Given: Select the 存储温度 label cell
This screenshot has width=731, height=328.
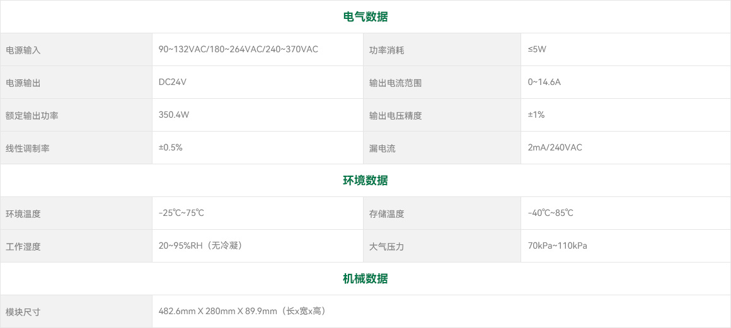Looking at the screenshot, I should point(386,214).
